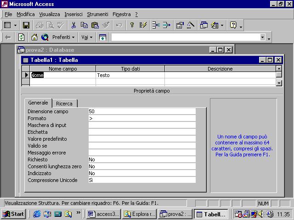Click the Show Only Web Toolbar icon
Screen dimensions: 294x220
102,38
